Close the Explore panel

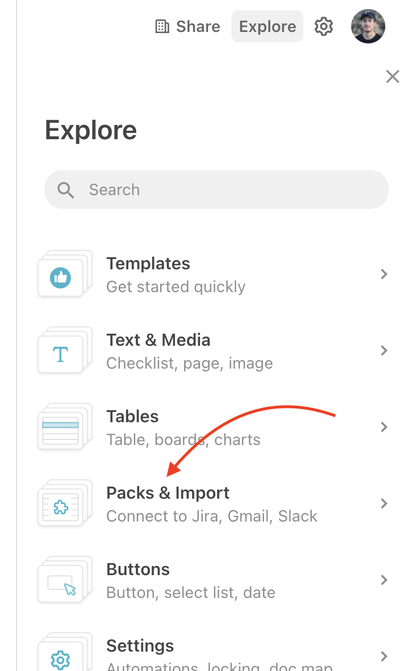pyautogui.click(x=392, y=76)
